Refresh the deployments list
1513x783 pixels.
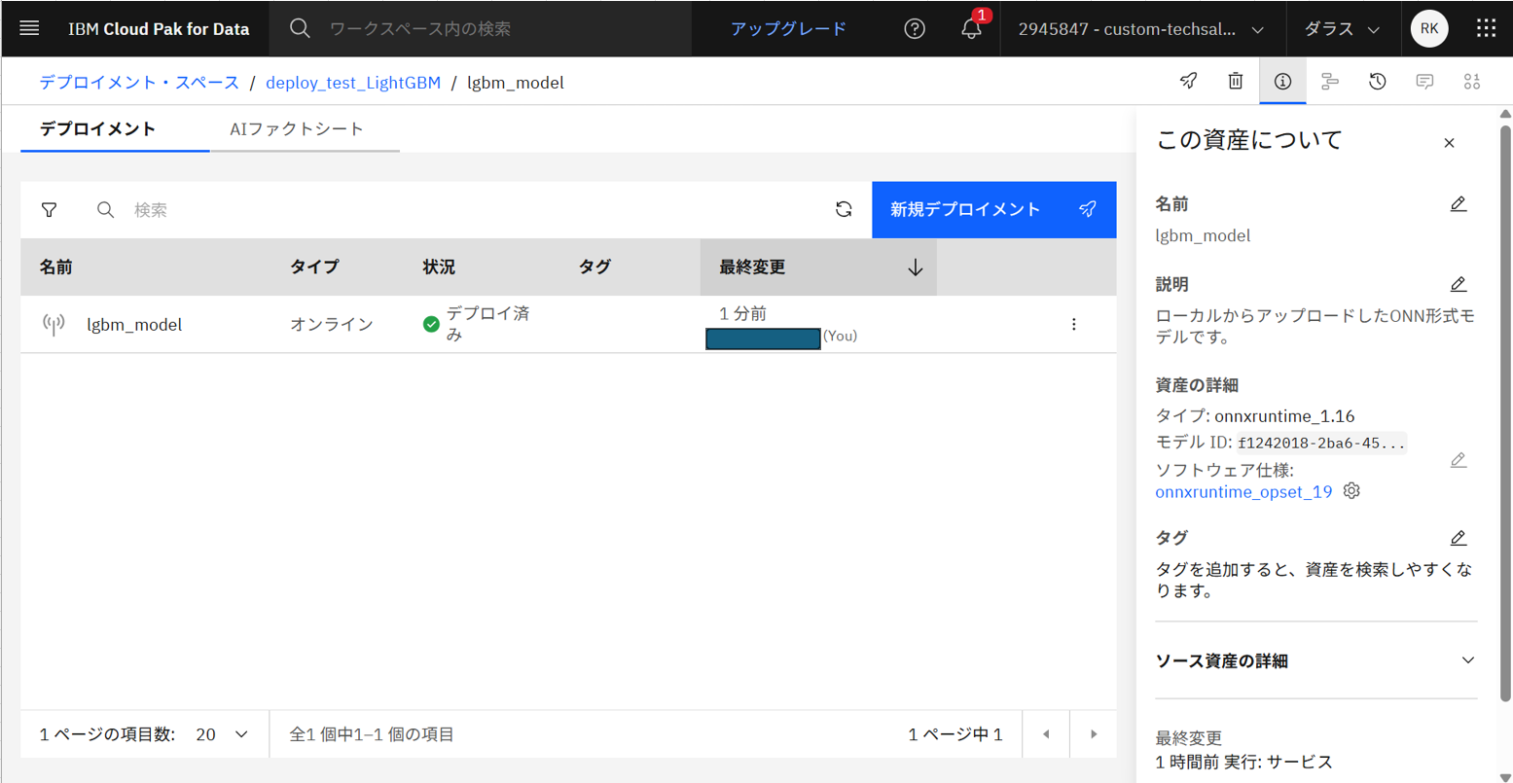pos(844,209)
